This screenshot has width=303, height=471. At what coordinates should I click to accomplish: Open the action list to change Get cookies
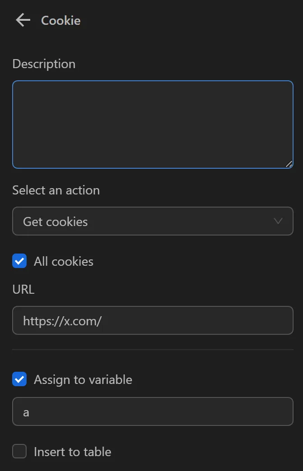(x=153, y=221)
